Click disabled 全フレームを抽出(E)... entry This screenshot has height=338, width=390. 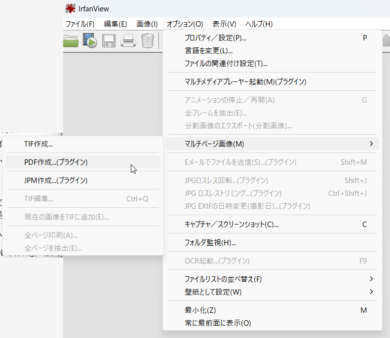click(x=273, y=113)
